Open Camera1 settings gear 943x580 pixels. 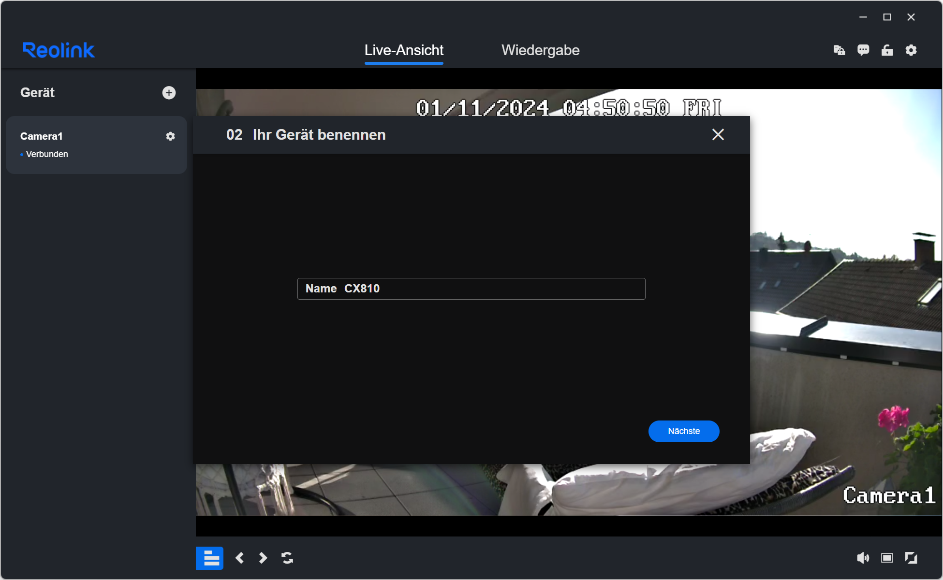coord(170,136)
